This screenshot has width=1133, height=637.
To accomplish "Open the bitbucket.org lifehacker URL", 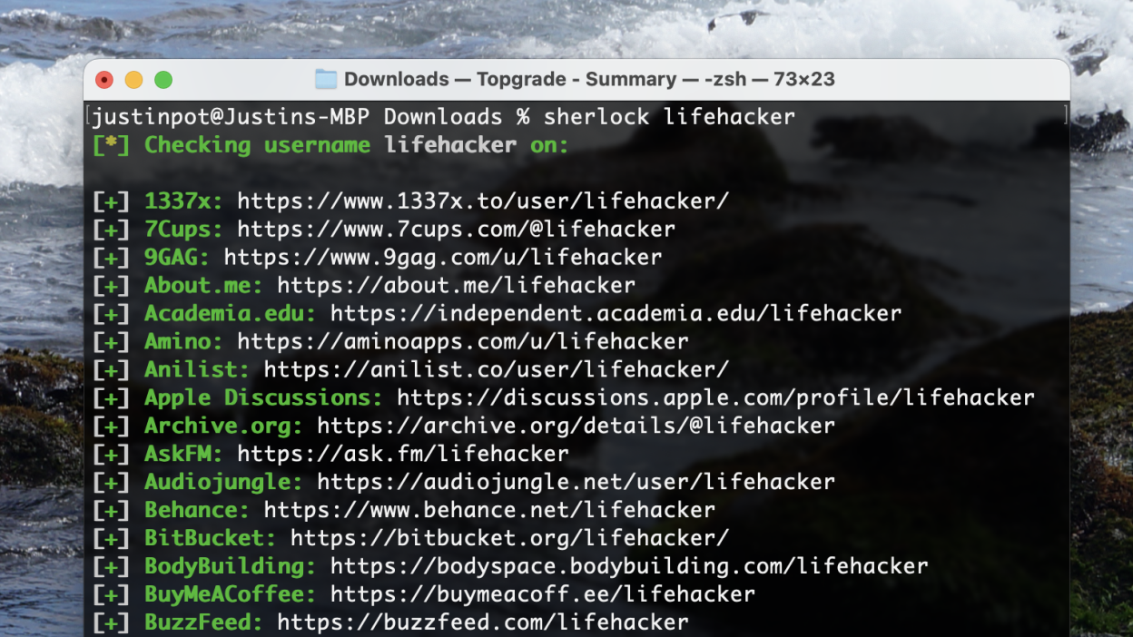I will click(x=508, y=538).
